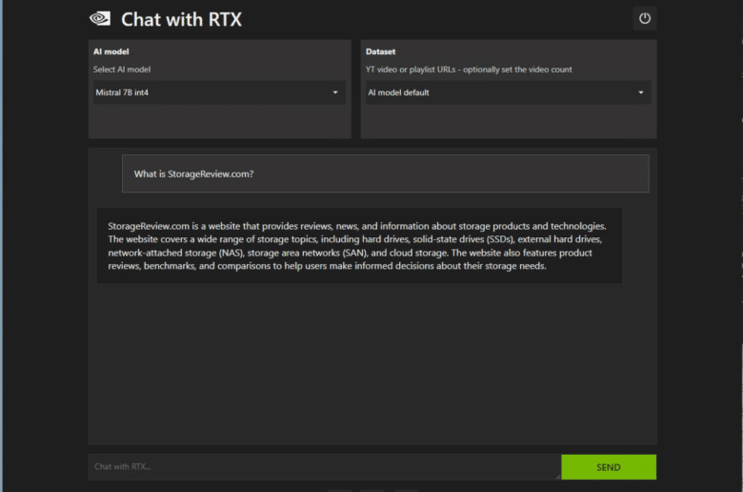
Task: Click the 'AI model' panel heading
Action: 110,51
